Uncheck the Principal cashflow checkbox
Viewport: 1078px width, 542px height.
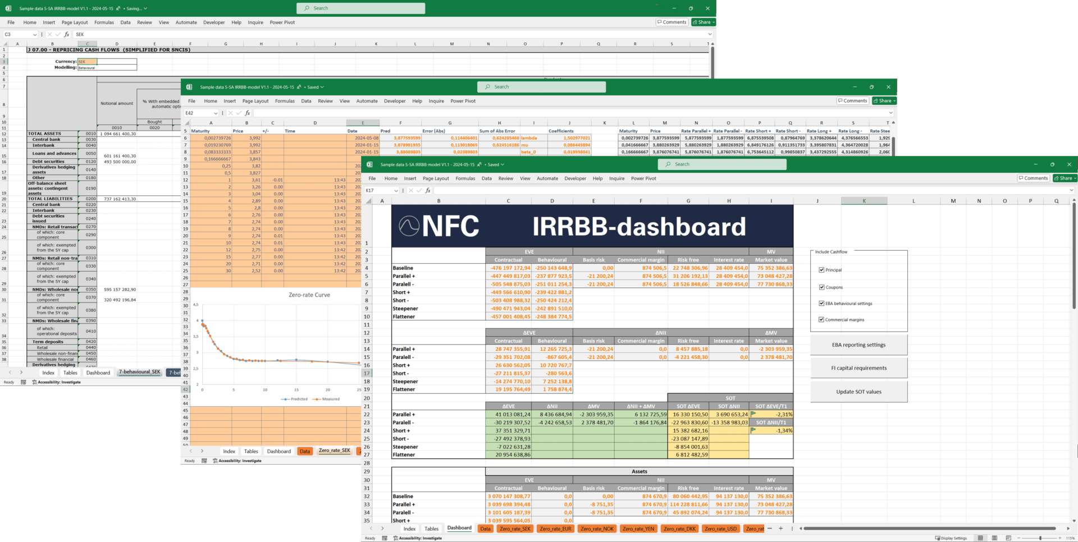point(821,270)
